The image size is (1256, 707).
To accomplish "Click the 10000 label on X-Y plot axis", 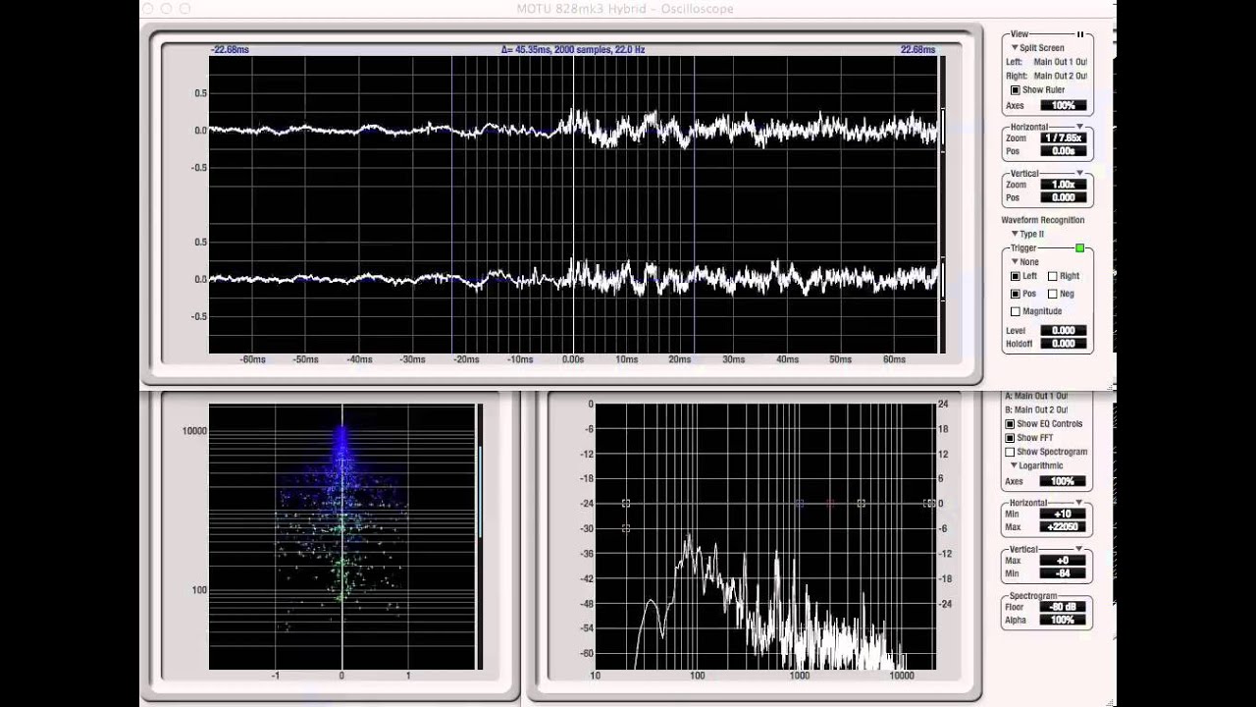I will [193, 431].
